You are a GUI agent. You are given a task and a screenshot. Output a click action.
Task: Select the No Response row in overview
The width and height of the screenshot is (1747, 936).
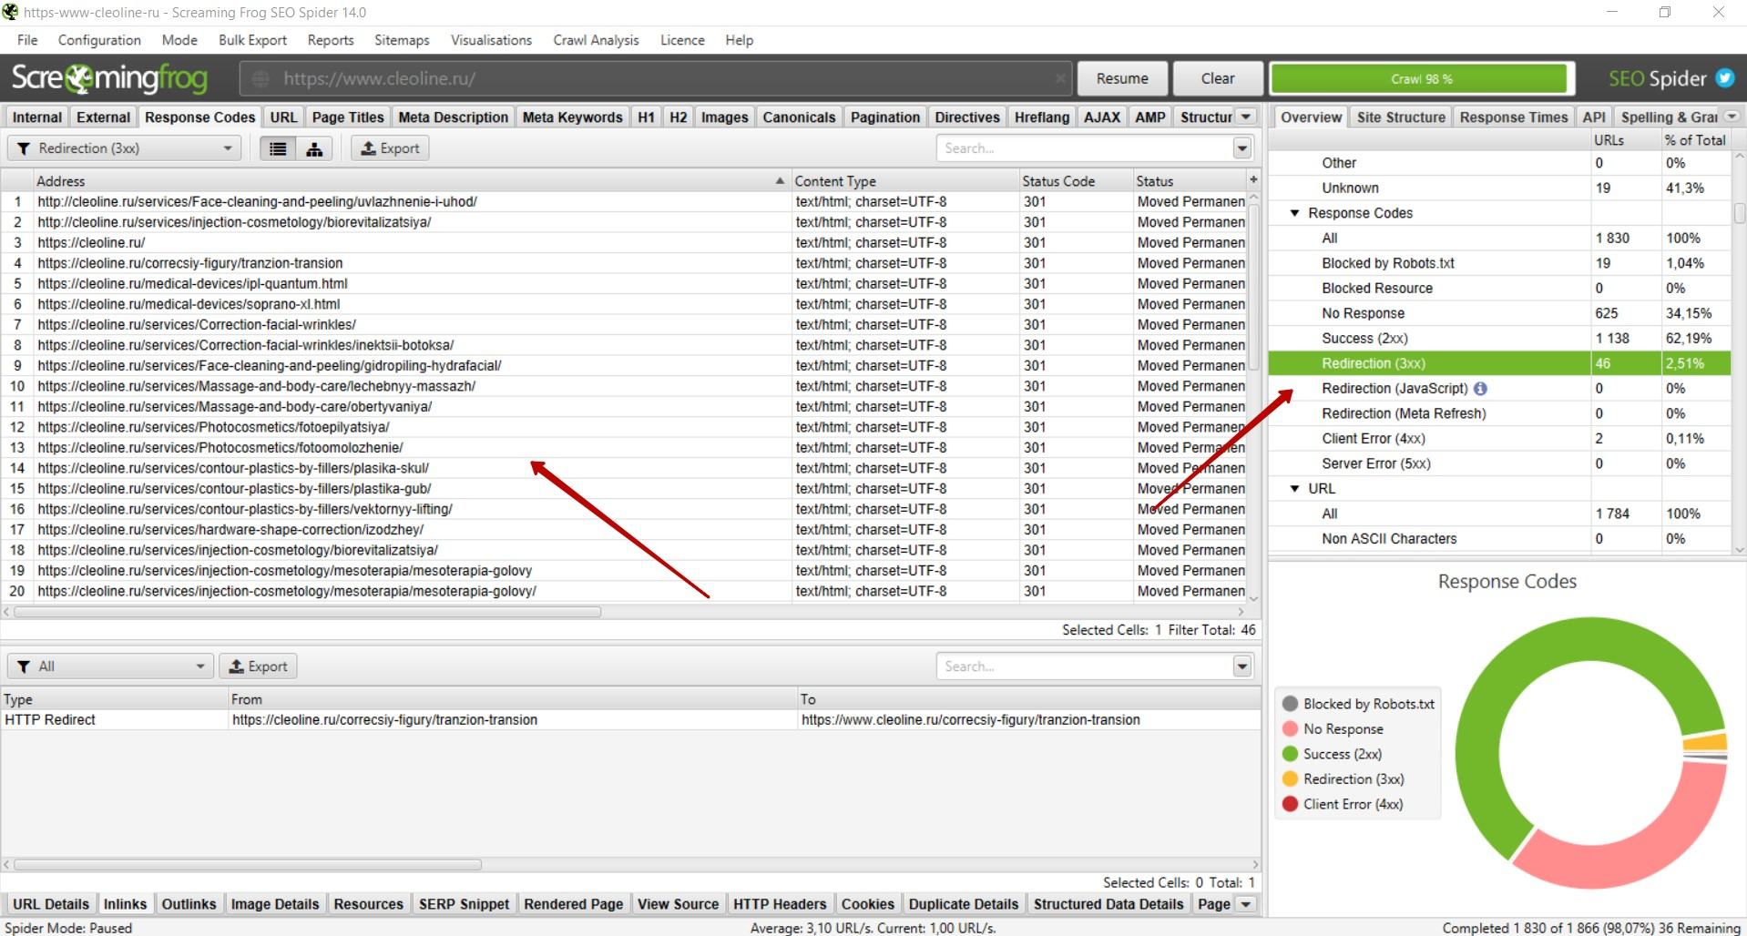click(x=1499, y=313)
